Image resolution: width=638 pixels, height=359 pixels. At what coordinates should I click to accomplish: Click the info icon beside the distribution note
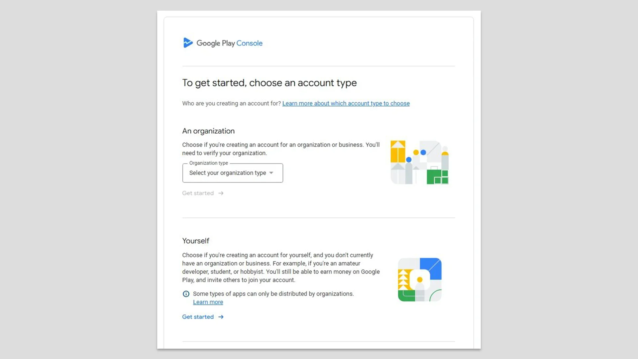(x=186, y=294)
